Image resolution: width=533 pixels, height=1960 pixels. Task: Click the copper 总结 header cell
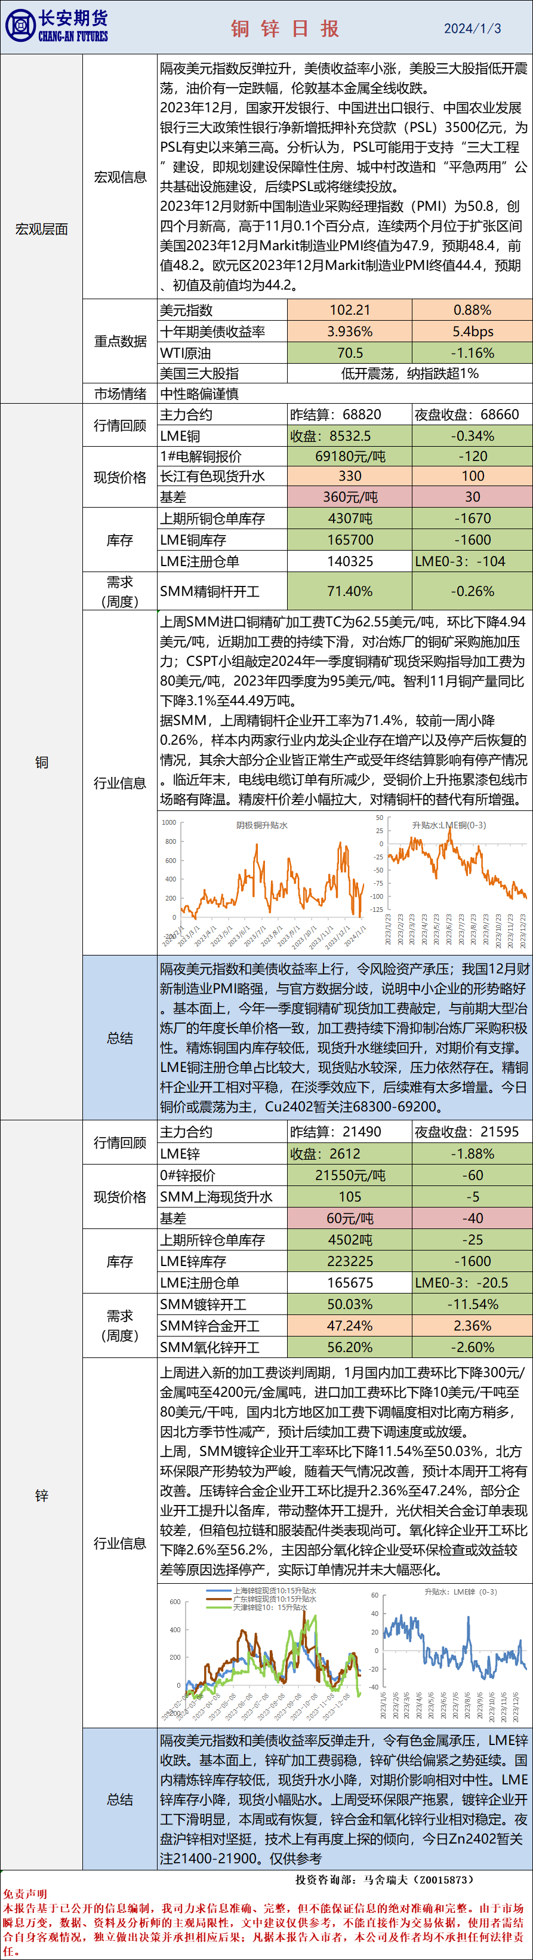pyautogui.click(x=119, y=1038)
